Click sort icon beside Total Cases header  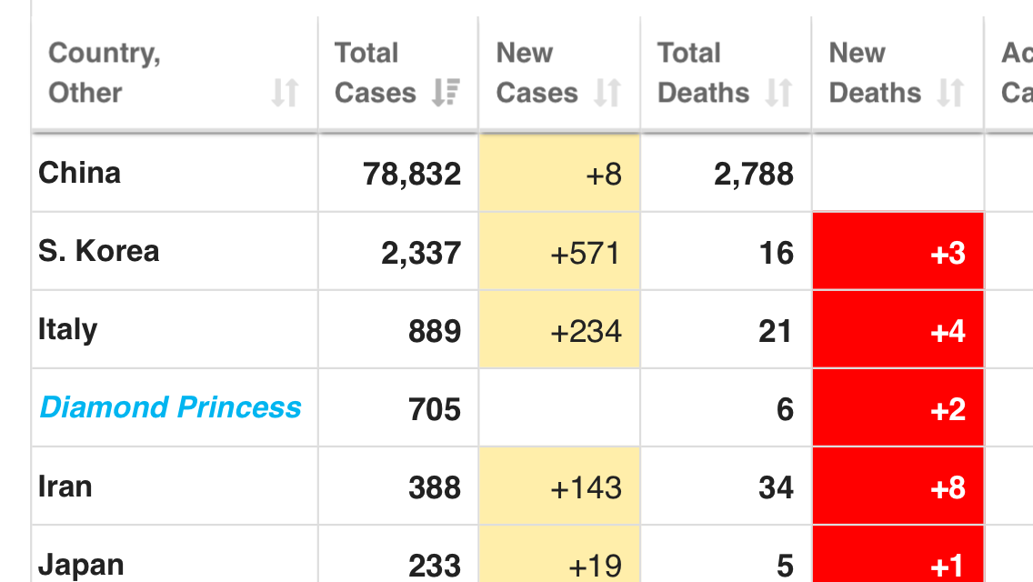446,93
